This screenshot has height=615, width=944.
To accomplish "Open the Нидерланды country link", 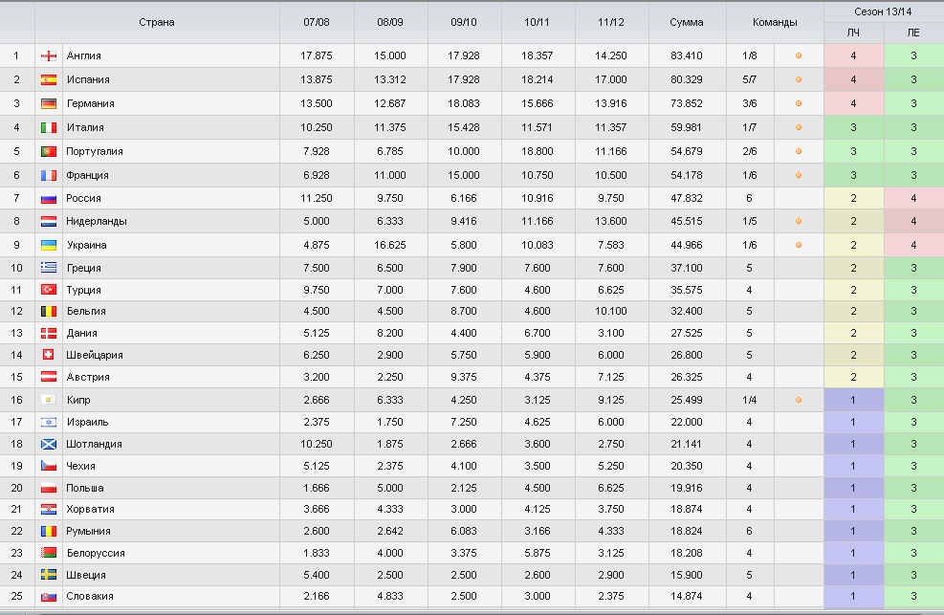I will click(x=97, y=222).
